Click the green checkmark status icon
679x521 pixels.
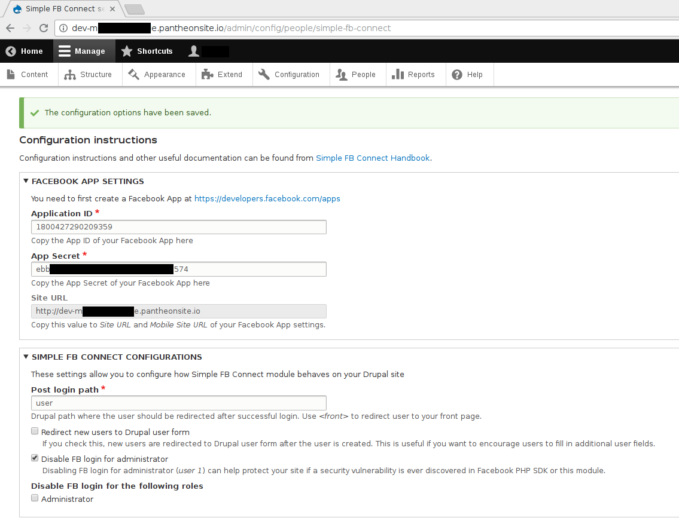point(35,113)
